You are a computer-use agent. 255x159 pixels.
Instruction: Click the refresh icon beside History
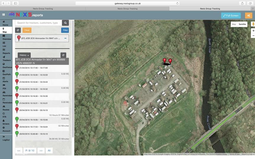[63, 55]
